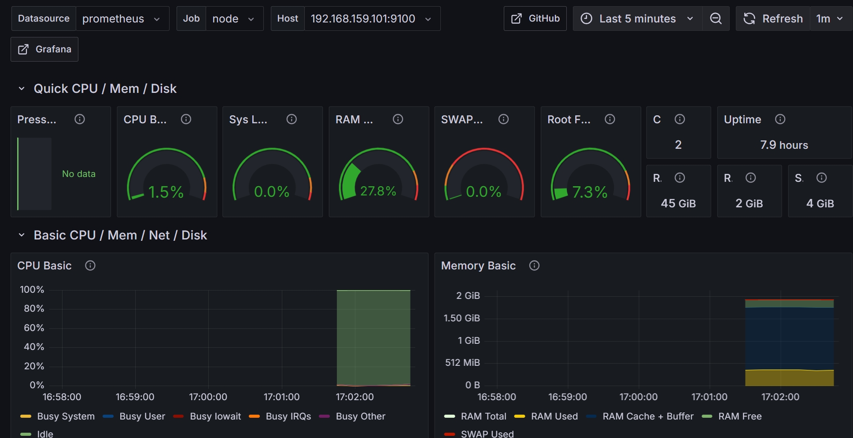Screen dimensions: 853x438
Task: Click the 27.8% RAM gauge
Action: [378, 175]
